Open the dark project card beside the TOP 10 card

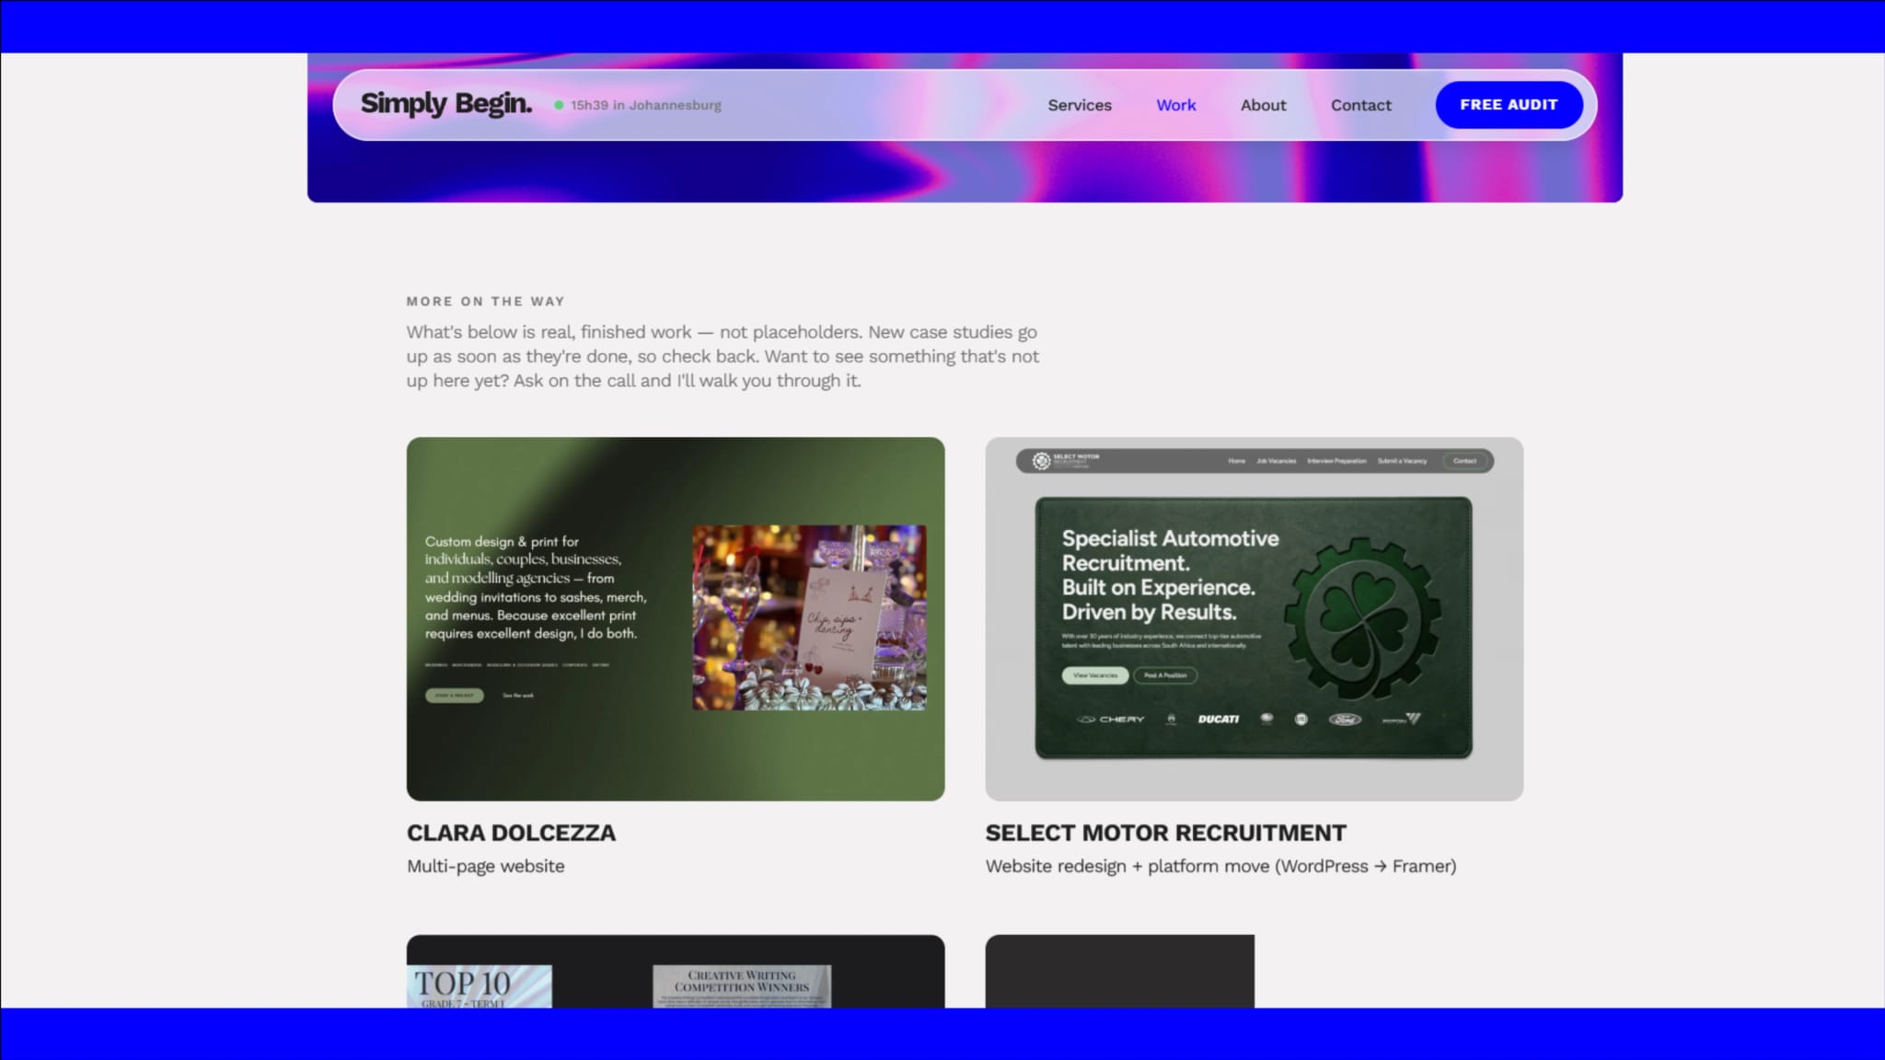click(x=1119, y=972)
